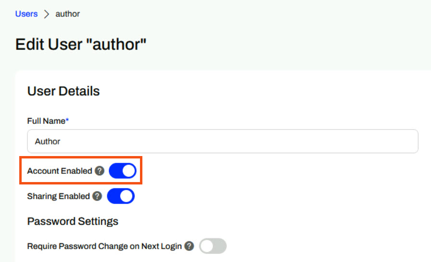
Task: Click the breadcrumb chevron separator after Users
Action: (x=47, y=14)
